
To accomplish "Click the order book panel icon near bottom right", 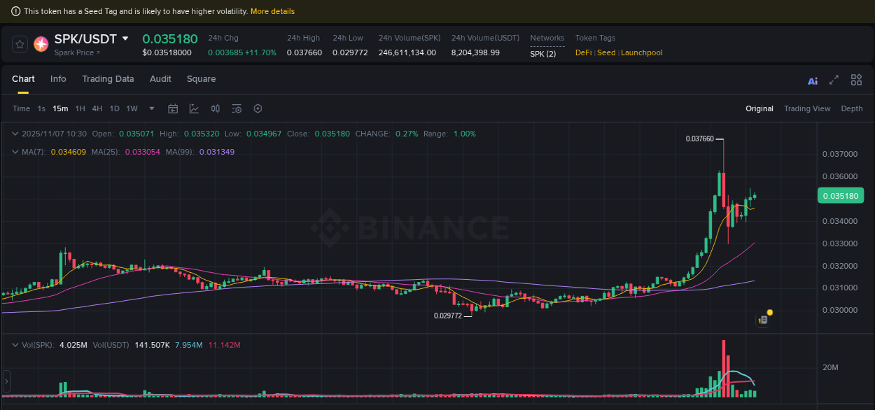I will tap(762, 319).
